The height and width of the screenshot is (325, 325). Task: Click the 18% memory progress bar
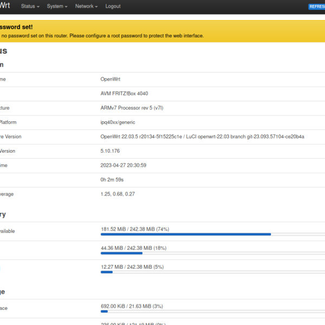211,253
